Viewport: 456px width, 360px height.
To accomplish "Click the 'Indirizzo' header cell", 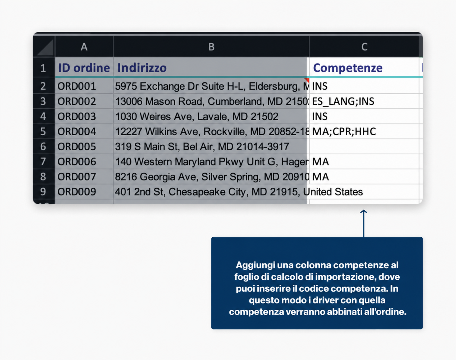I will pos(211,68).
